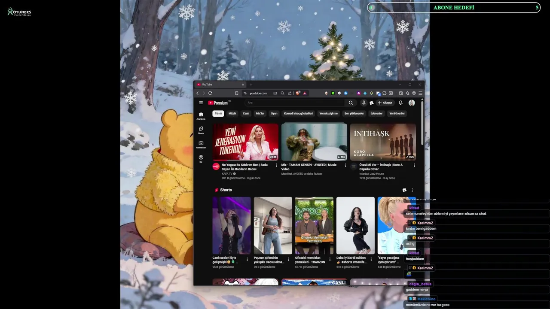Click the Ara search input field
Viewport: 550px width, 309px height.
(294, 103)
